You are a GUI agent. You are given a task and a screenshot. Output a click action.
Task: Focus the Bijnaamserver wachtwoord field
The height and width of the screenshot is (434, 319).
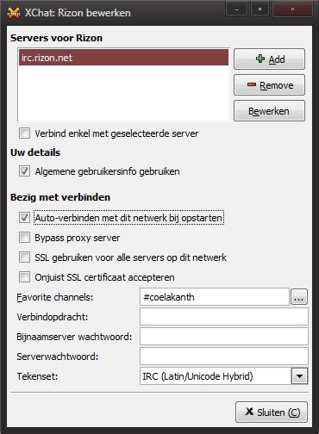[224, 337]
